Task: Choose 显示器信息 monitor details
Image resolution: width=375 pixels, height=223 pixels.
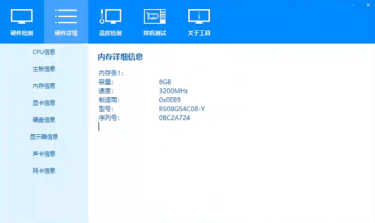Action: [44, 137]
